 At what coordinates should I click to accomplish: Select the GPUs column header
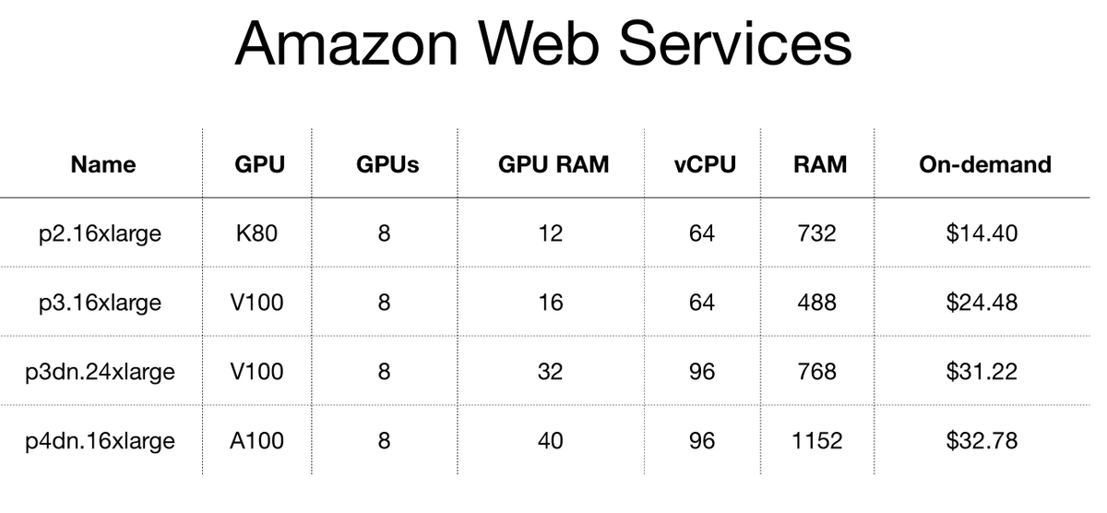pos(387,164)
